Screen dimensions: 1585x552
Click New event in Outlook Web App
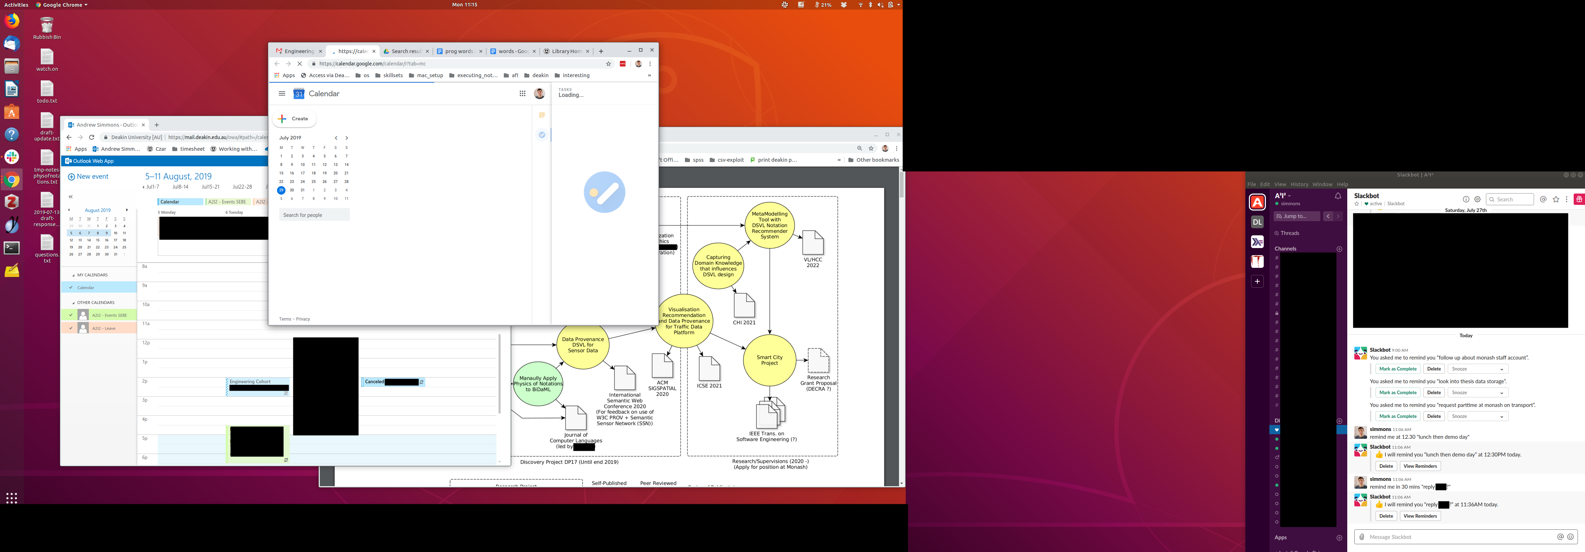[88, 177]
